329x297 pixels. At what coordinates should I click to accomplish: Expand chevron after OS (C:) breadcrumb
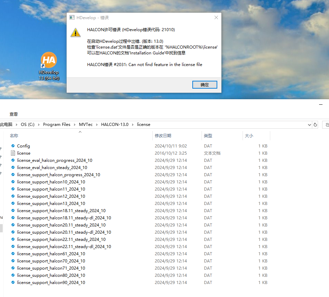click(39, 125)
